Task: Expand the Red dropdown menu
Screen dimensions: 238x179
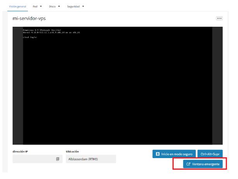Action: click(x=37, y=7)
